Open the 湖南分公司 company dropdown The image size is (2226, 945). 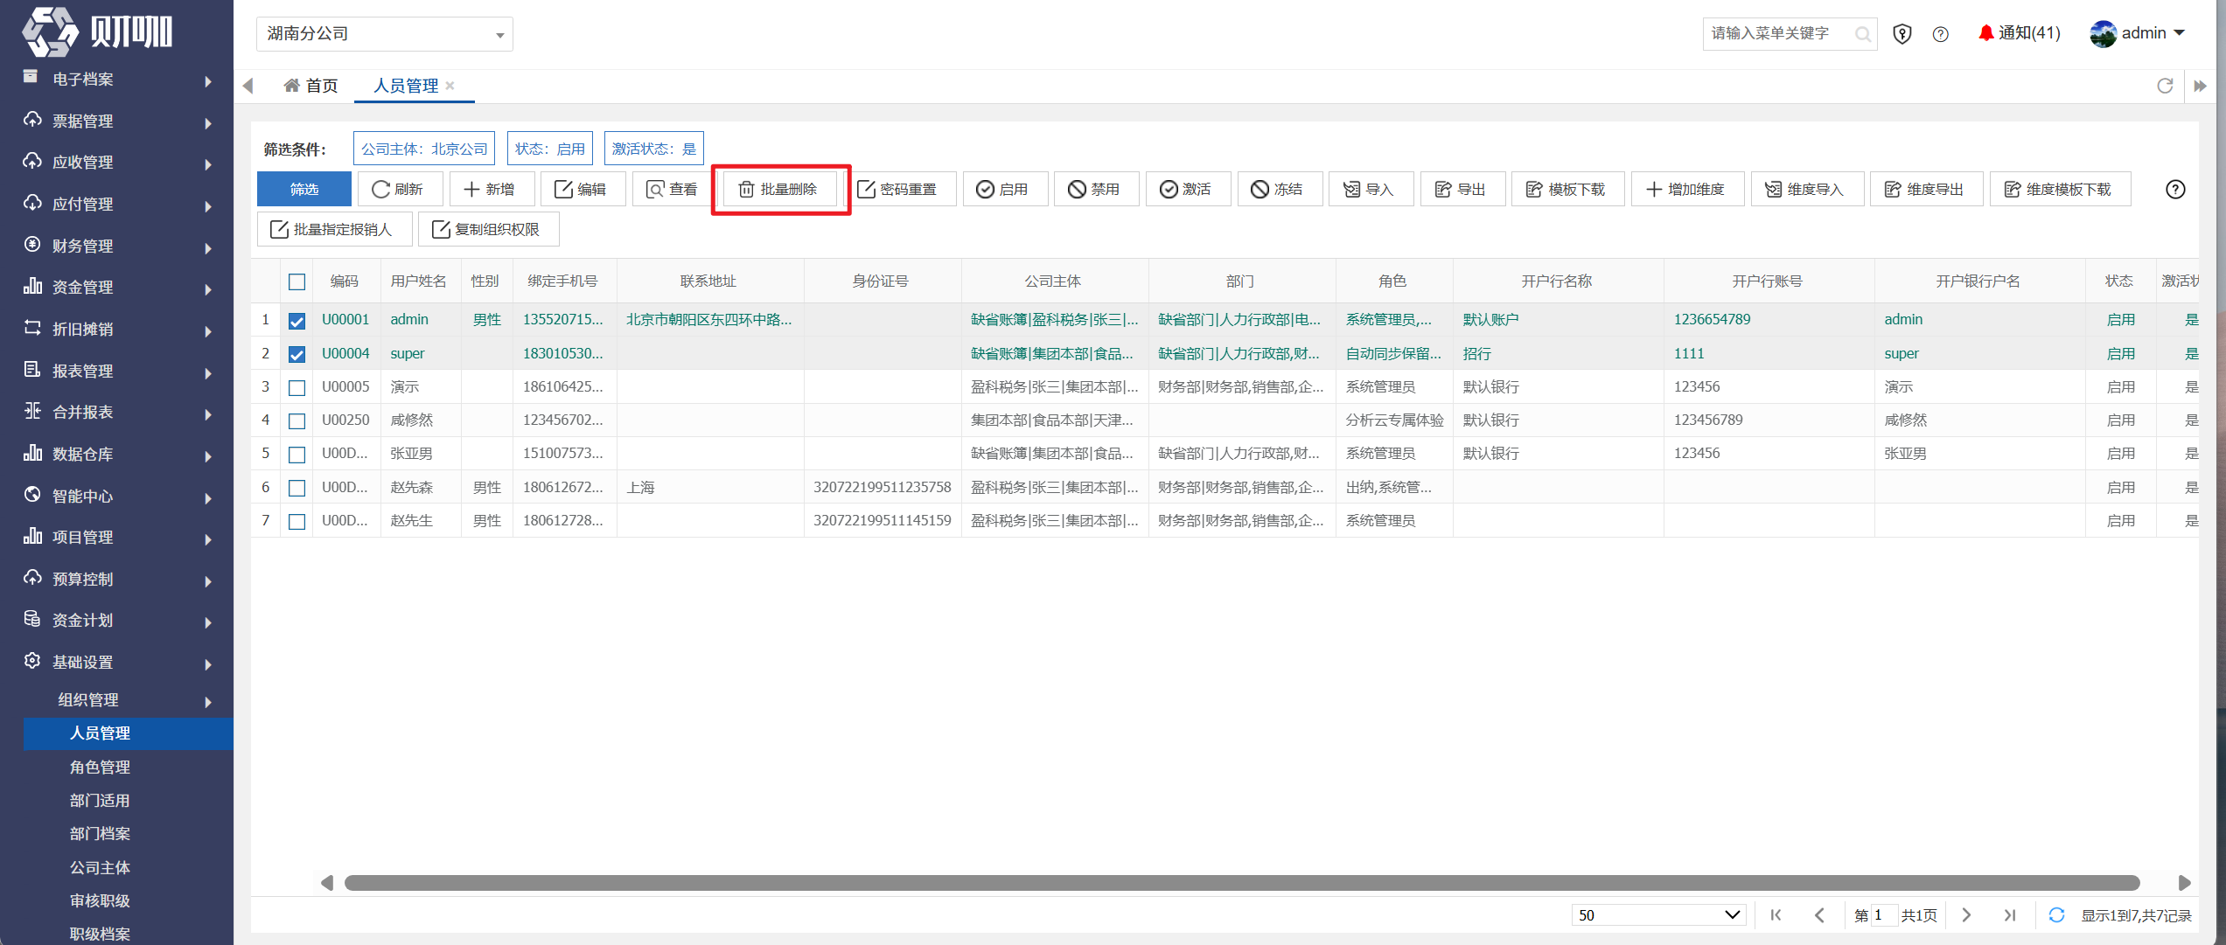(x=385, y=34)
